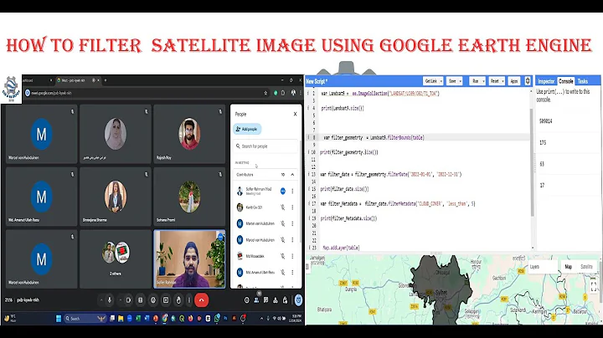The width and height of the screenshot is (603, 338).
Task: Open more options for Kanib participant
Action: tap(292, 207)
